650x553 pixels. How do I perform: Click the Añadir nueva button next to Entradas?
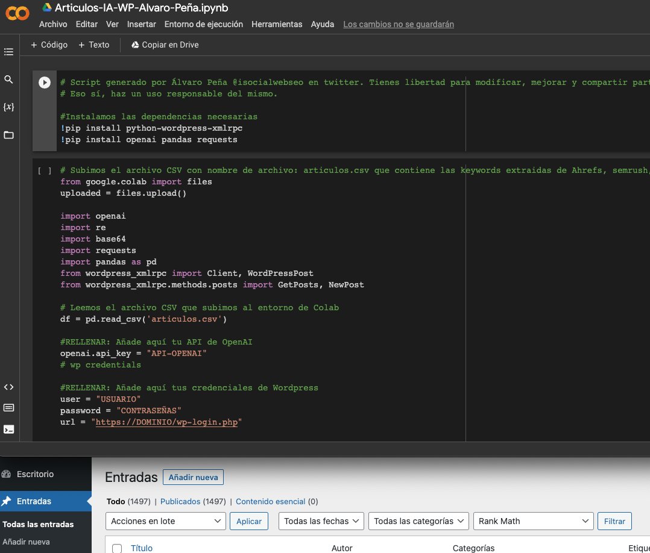tap(193, 477)
